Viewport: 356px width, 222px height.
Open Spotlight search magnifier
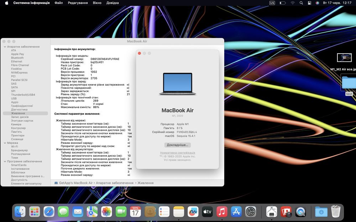pos(301,3)
